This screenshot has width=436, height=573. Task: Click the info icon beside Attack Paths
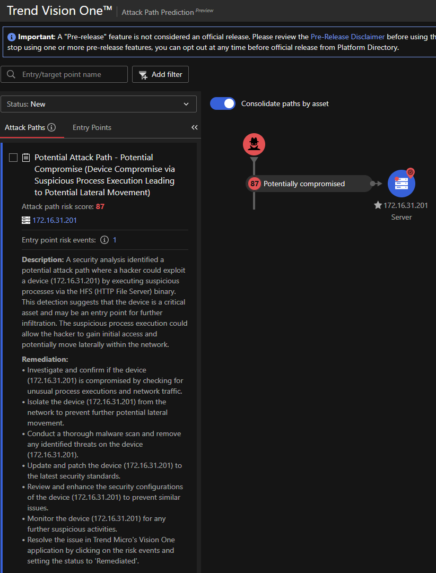[x=51, y=127]
